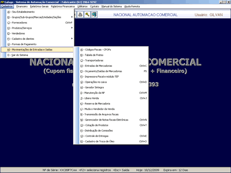Open the Relatórios Gerais menu

(x=39, y=6)
